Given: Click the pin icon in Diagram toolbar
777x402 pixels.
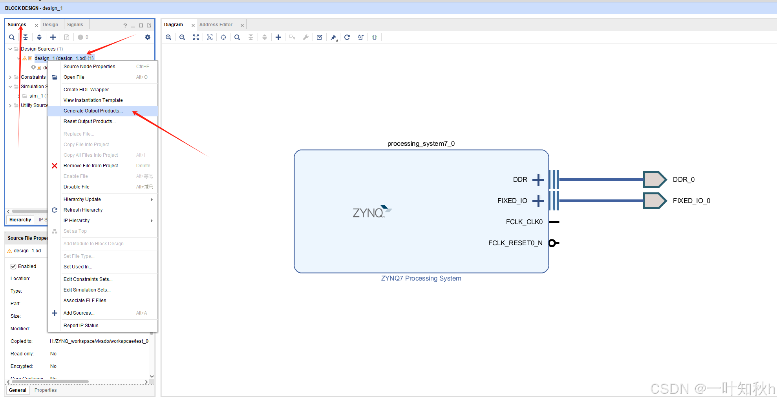Looking at the screenshot, I should (333, 37).
